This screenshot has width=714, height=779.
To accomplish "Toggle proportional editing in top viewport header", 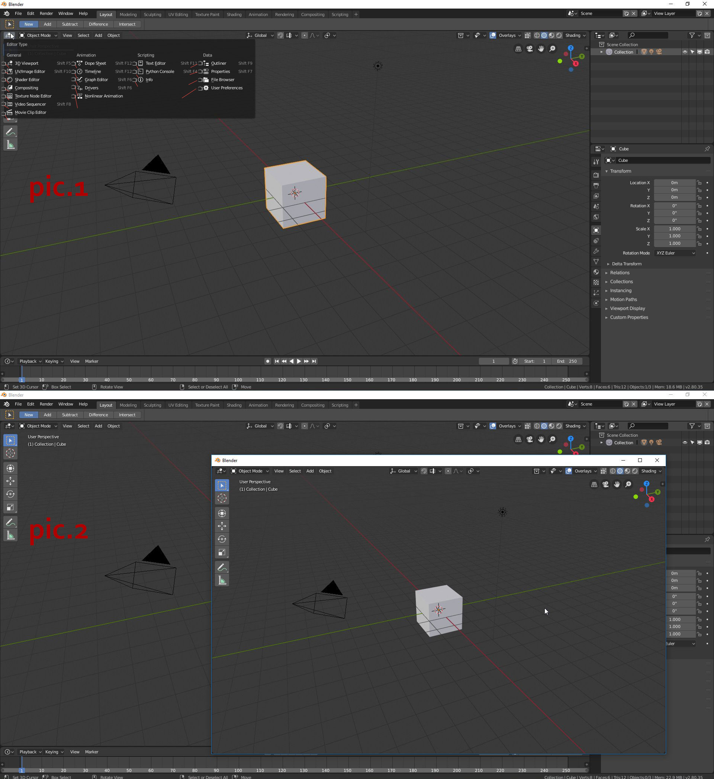I will click(305, 35).
